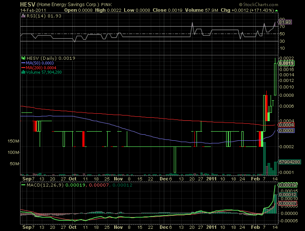
Task: Click the 2011 label on price chart axis
Action: 211,179
